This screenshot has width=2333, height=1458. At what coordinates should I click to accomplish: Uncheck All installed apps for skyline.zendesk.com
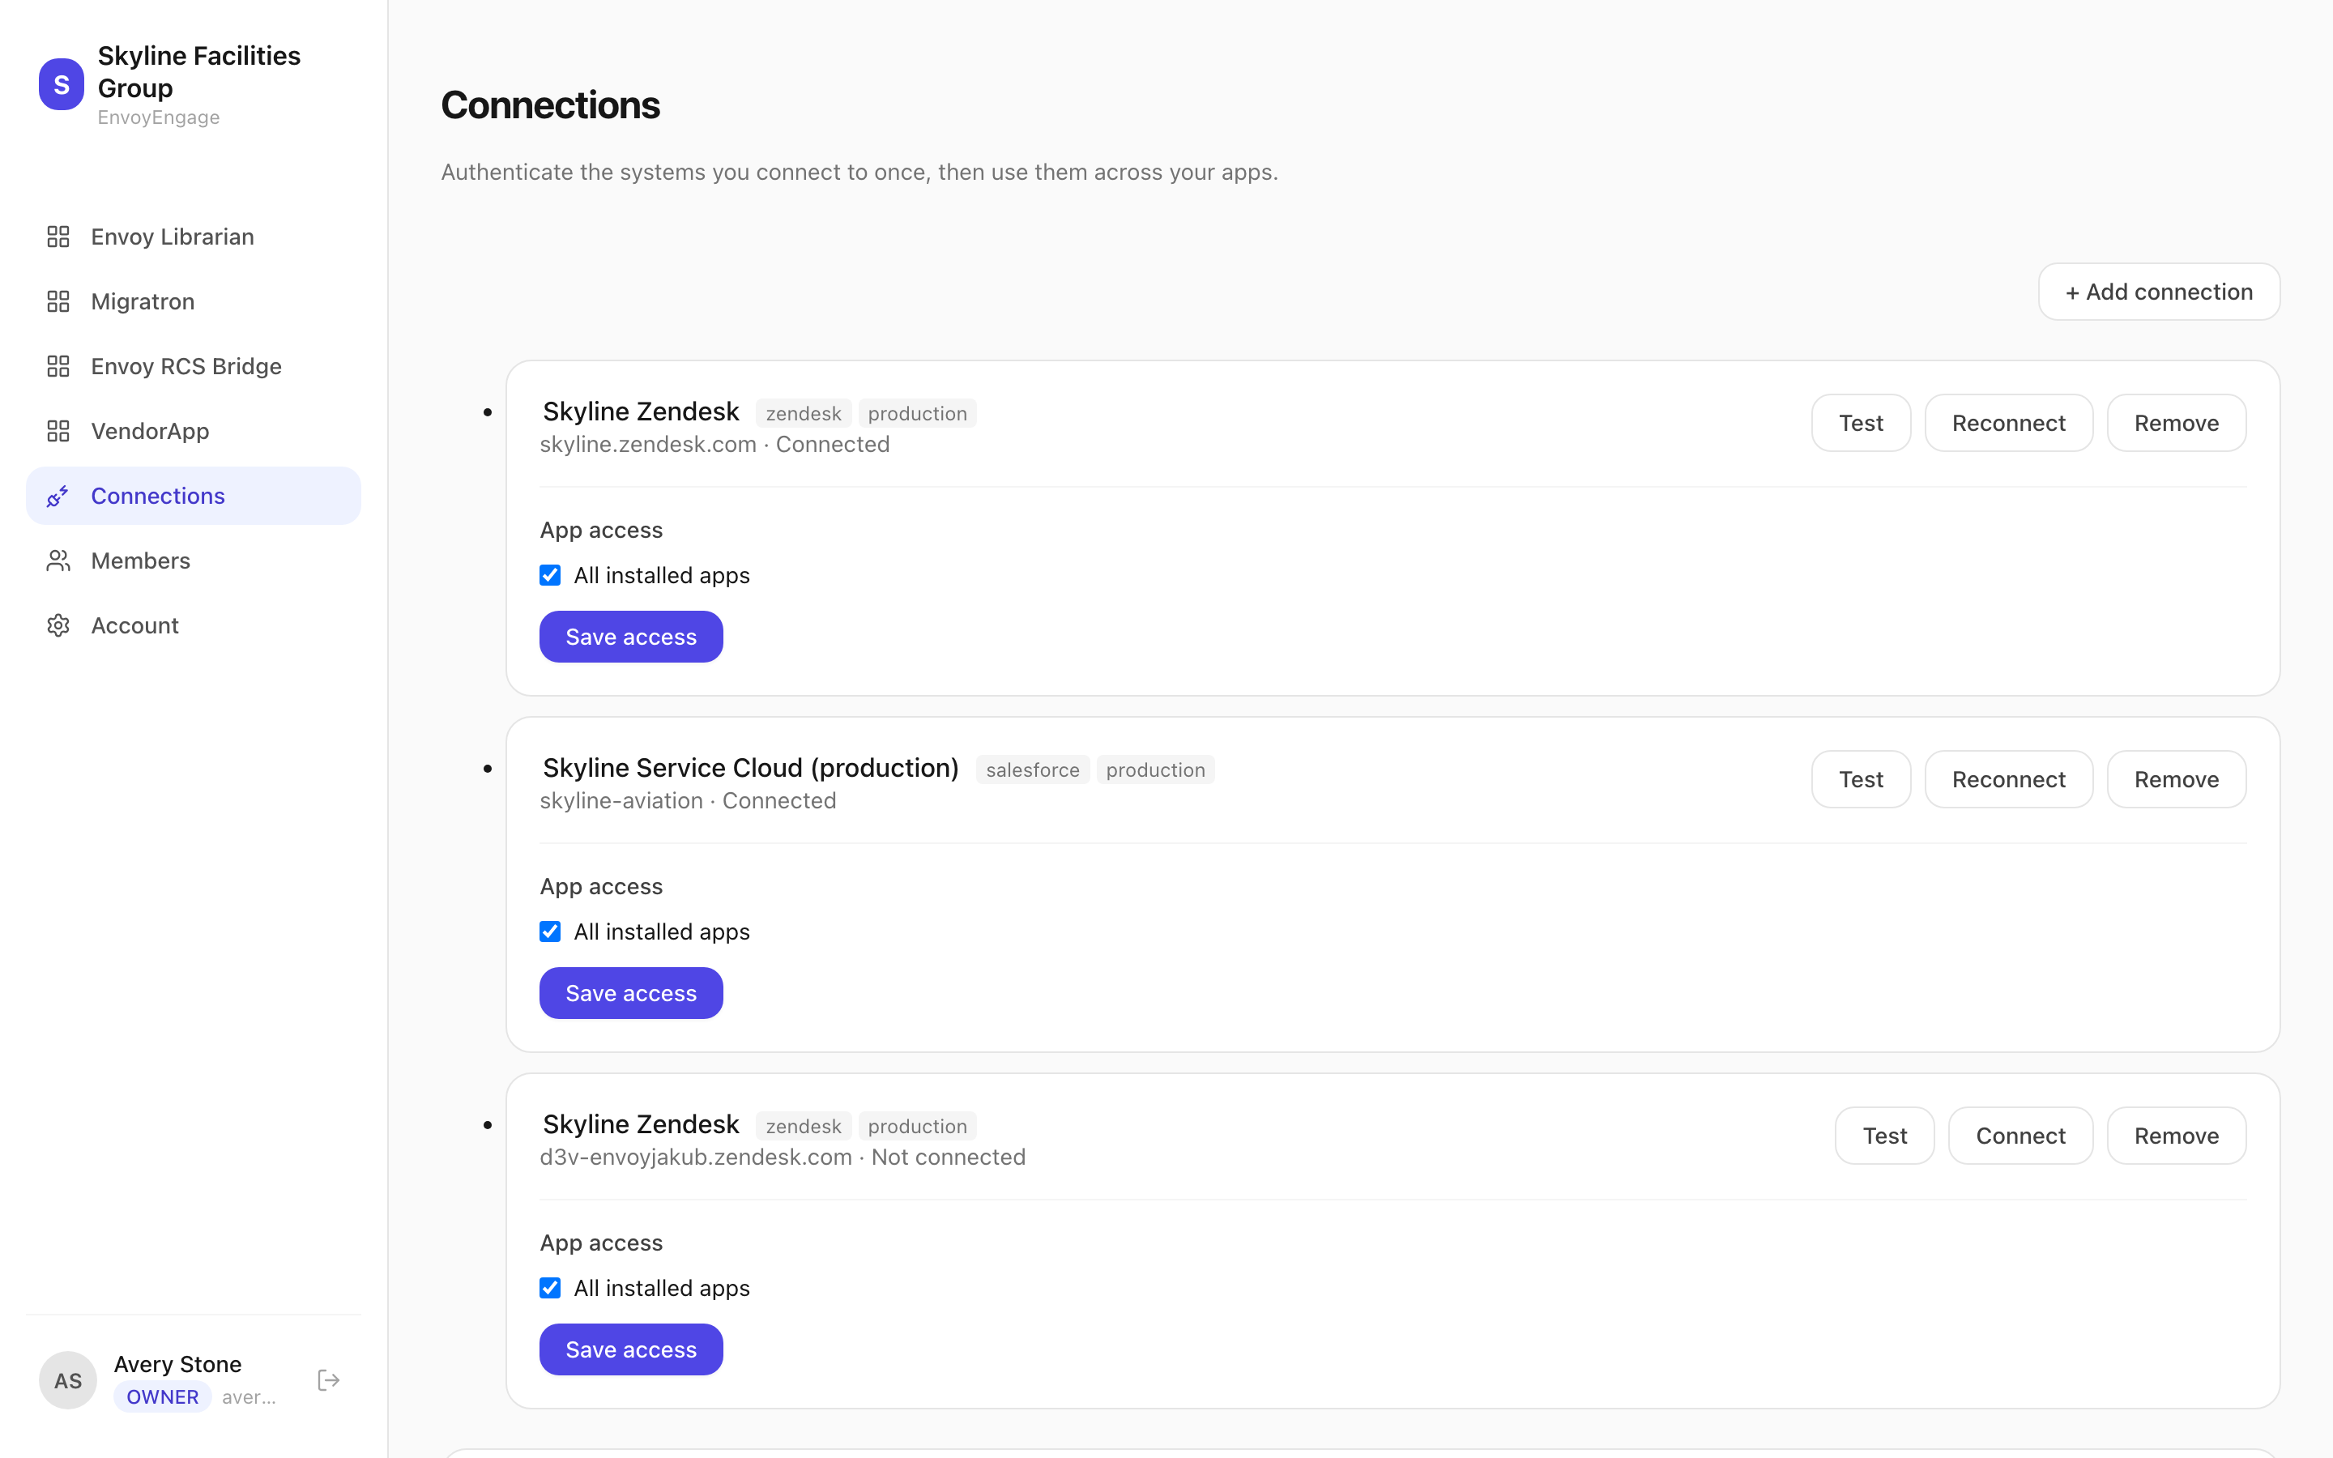click(x=549, y=575)
